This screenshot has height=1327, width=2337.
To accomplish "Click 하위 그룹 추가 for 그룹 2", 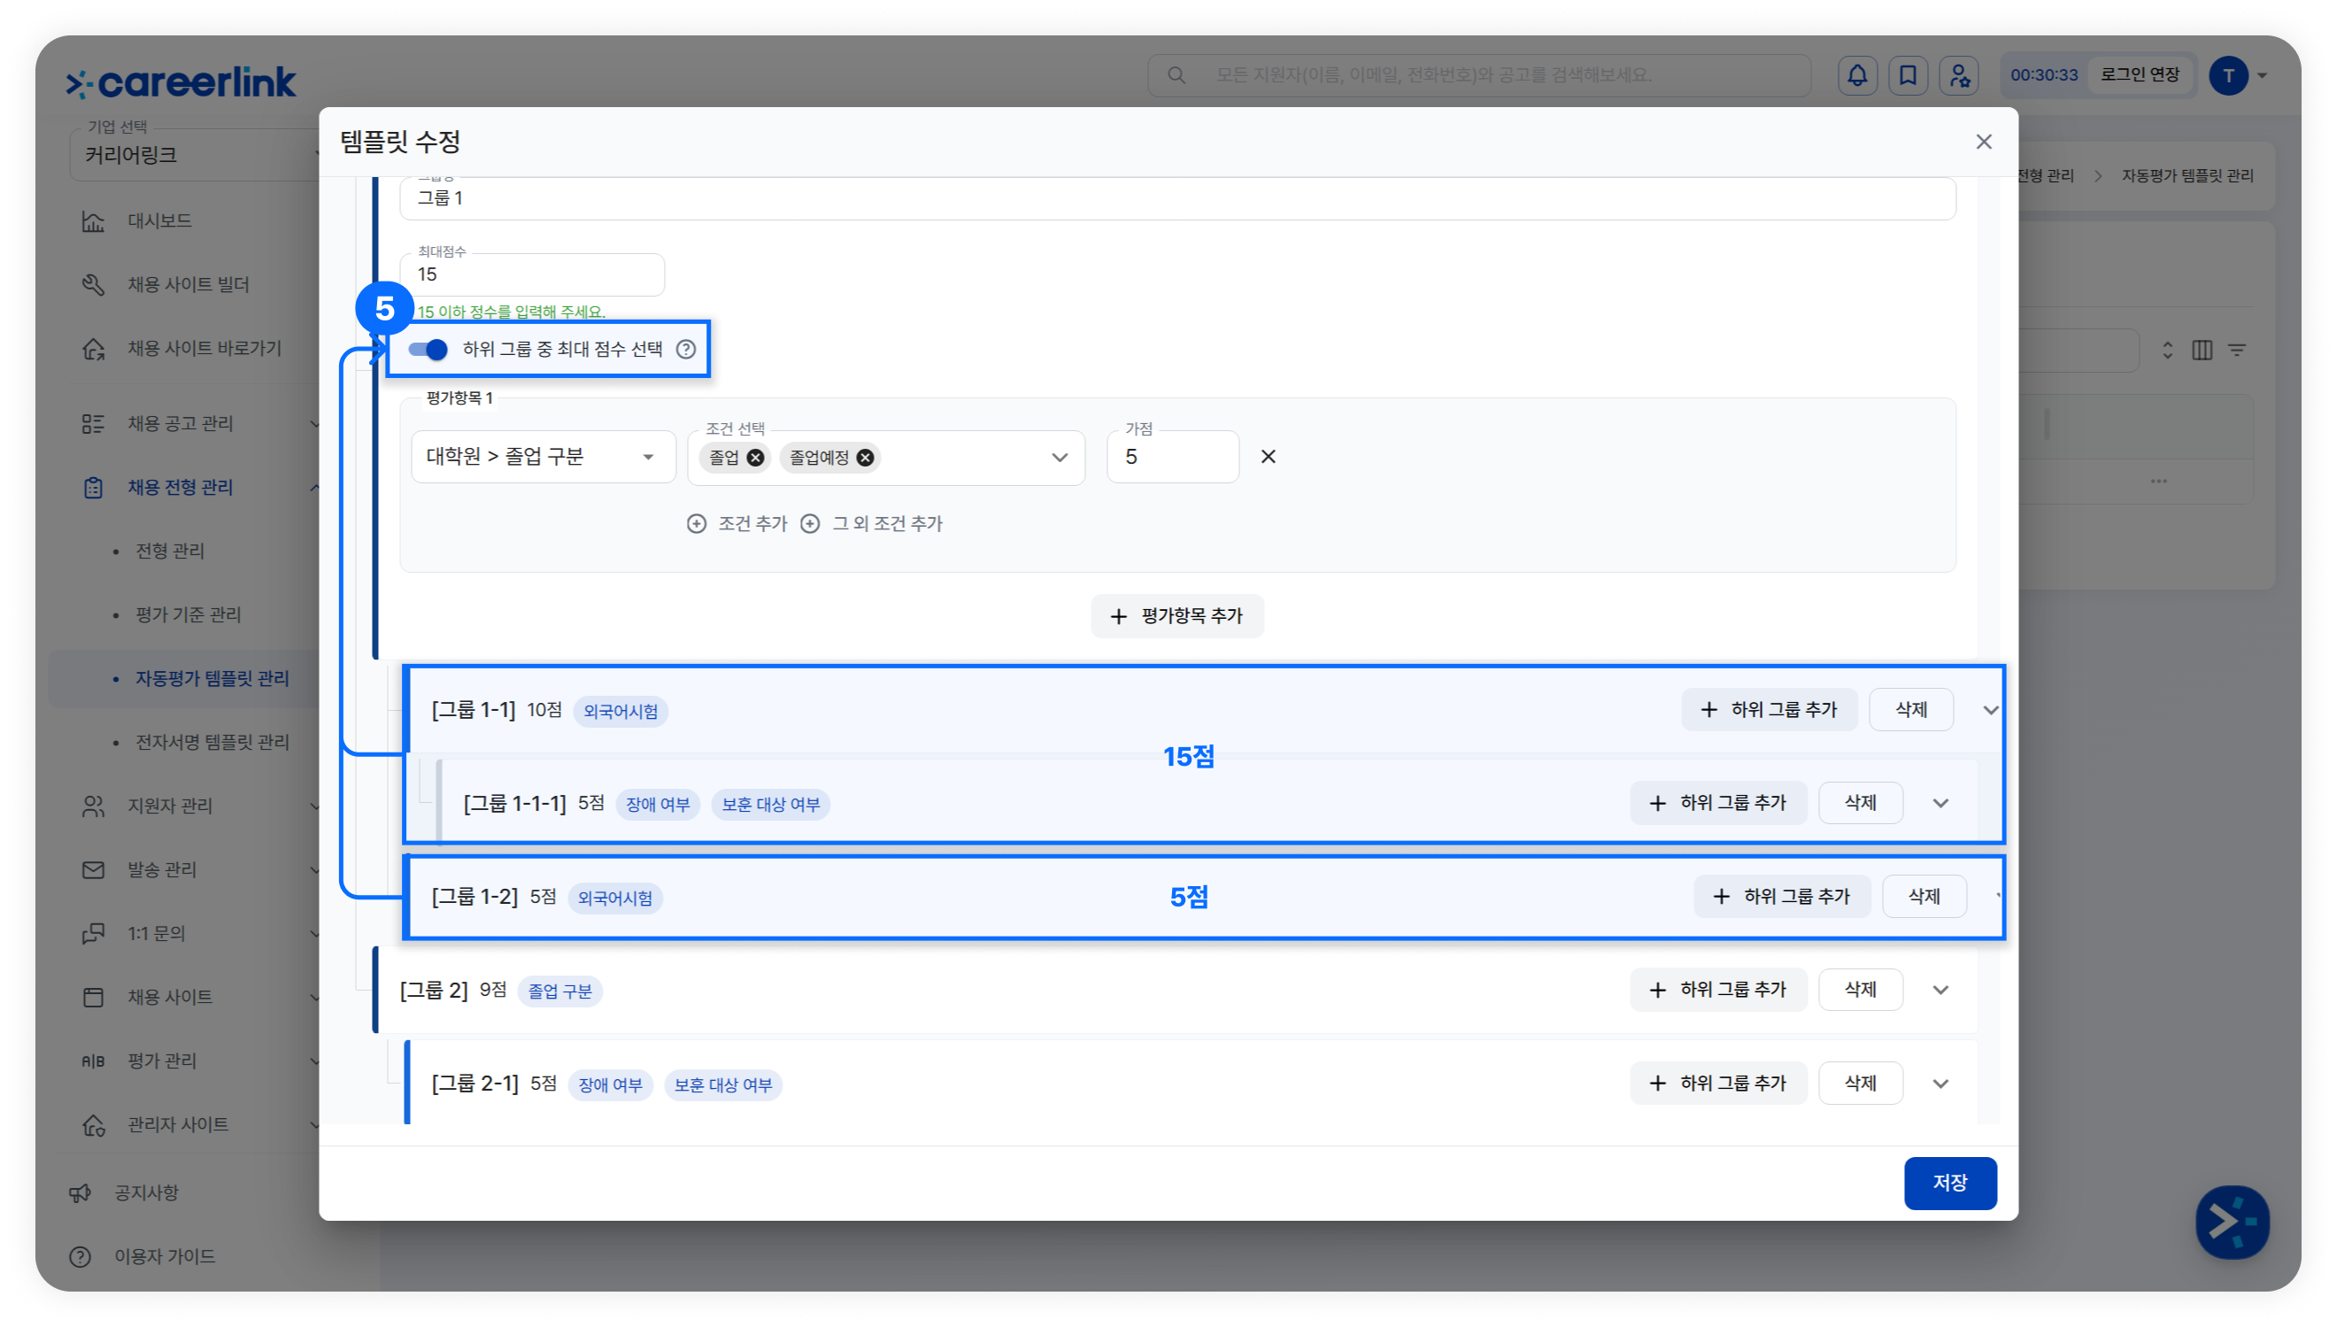I will pyautogui.click(x=1717, y=990).
